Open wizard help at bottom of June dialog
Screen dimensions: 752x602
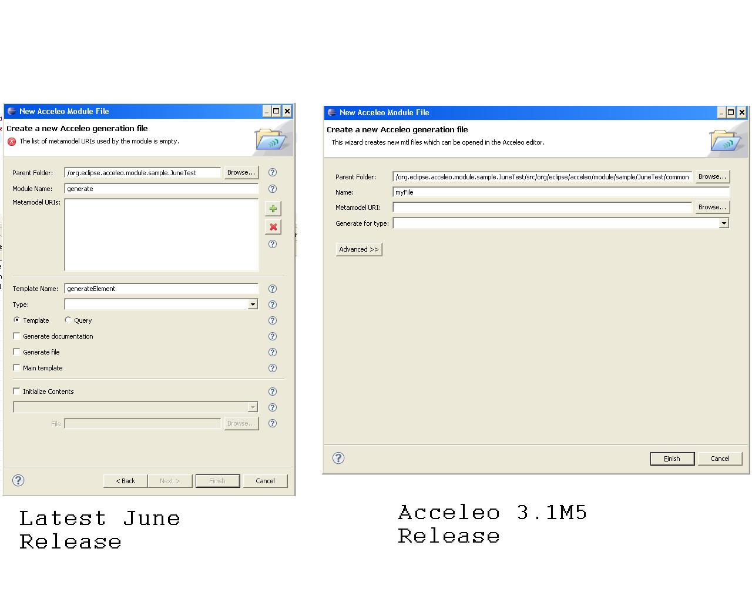click(x=18, y=480)
